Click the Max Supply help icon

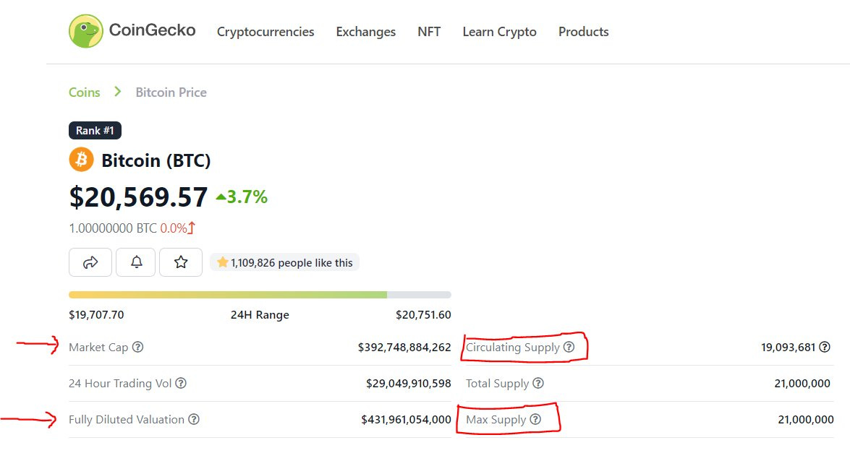[535, 419]
